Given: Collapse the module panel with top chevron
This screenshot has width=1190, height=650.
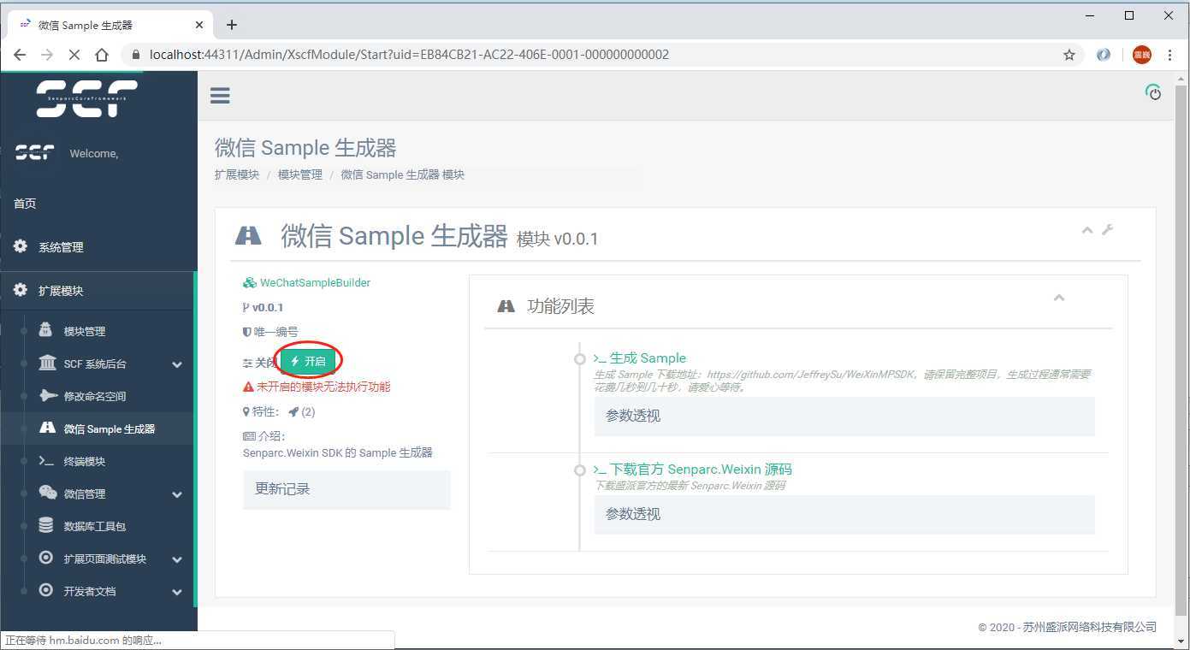Looking at the screenshot, I should click(x=1087, y=230).
